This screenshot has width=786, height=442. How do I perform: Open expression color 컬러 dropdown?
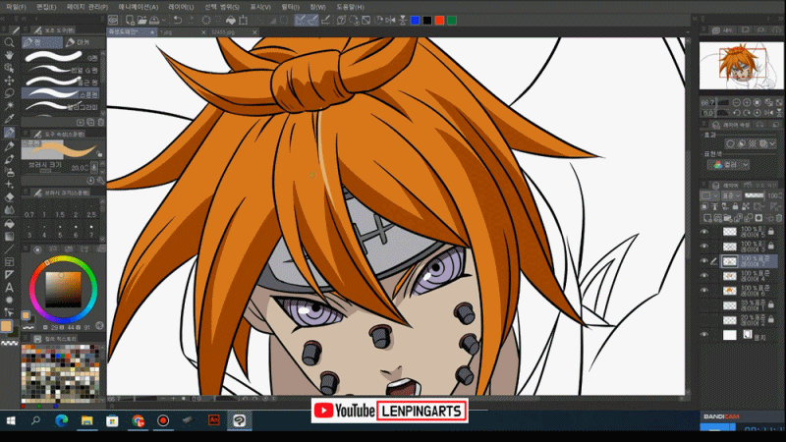pyautogui.click(x=729, y=164)
